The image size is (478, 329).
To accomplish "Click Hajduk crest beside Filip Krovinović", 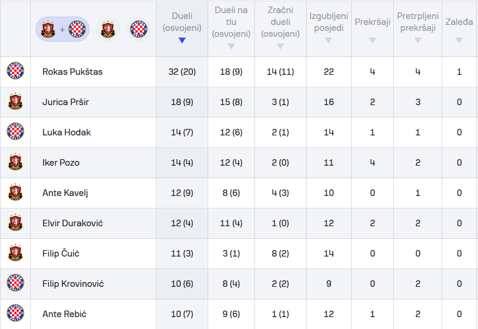I will [15, 284].
